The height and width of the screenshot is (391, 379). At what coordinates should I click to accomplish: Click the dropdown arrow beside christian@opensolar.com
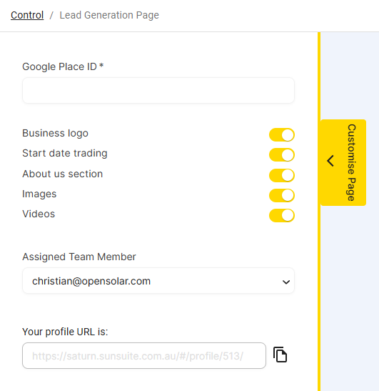(286, 282)
